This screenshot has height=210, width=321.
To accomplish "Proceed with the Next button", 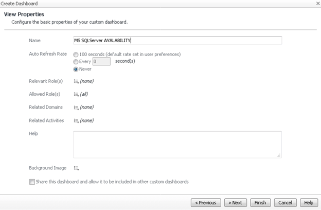I will (x=236, y=203).
